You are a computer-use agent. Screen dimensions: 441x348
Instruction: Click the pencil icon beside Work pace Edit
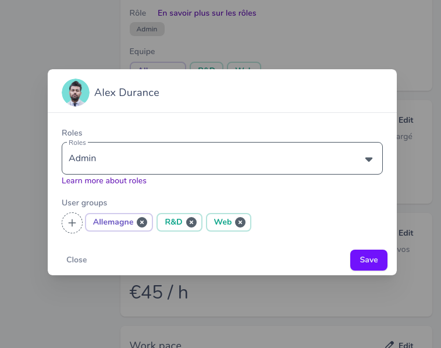coord(389,345)
